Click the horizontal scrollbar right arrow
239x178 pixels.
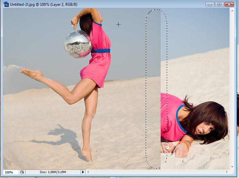point(227,172)
